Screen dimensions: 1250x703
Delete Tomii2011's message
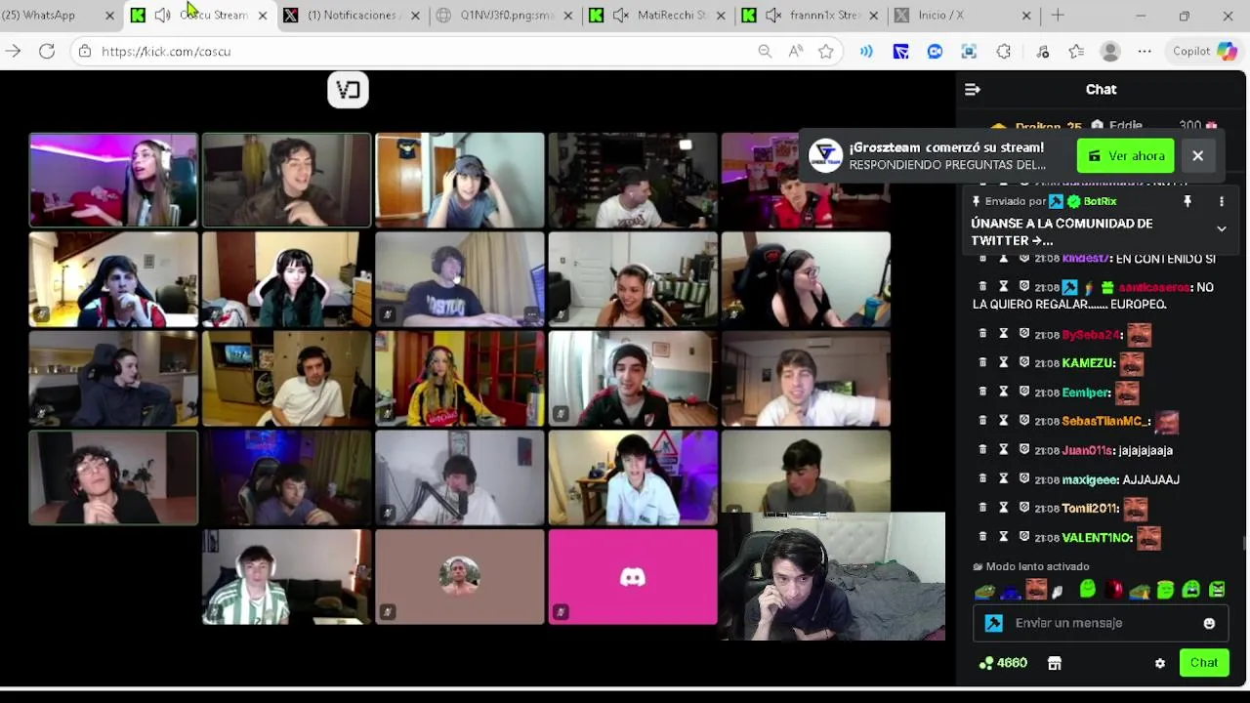[x=982, y=508]
